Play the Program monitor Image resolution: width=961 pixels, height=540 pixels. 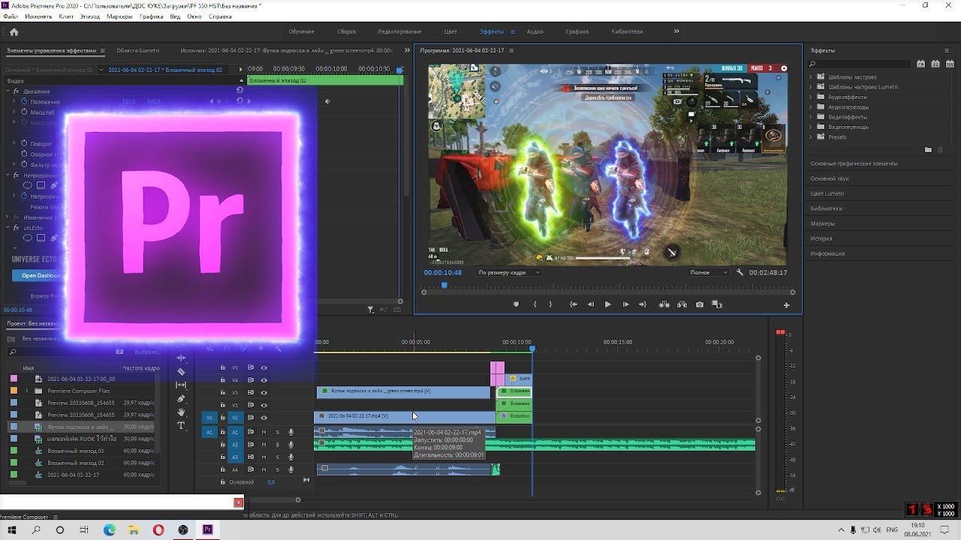[607, 304]
